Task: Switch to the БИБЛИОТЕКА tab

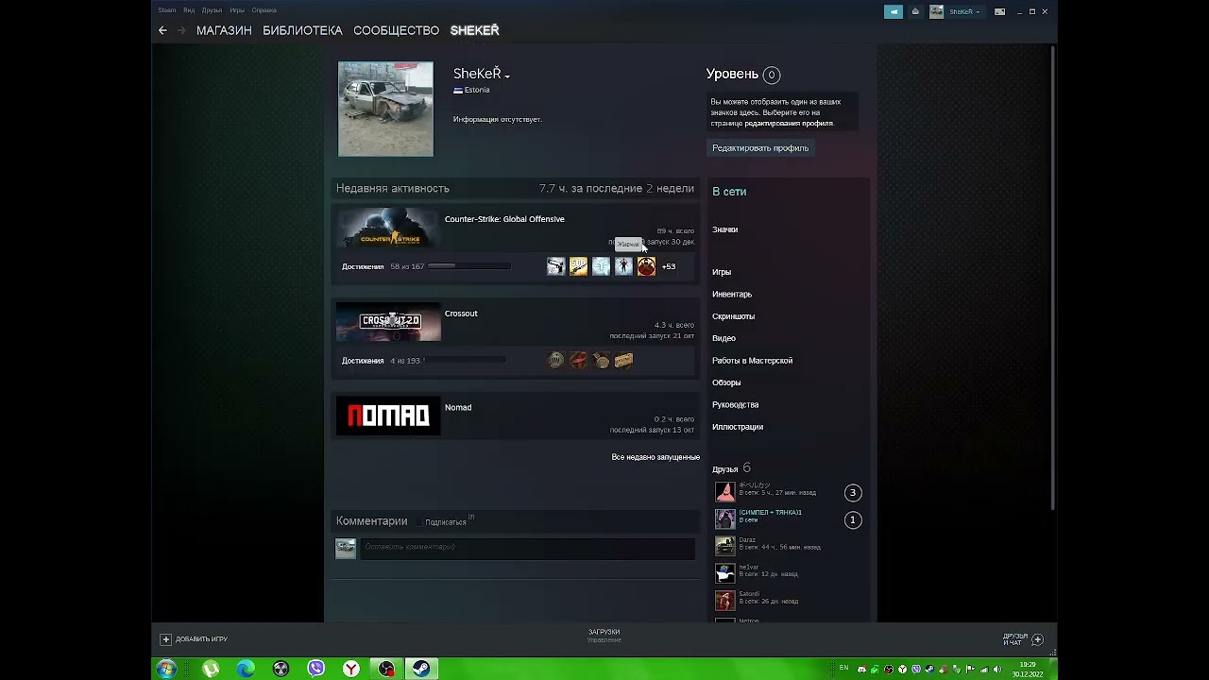Action: click(x=302, y=30)
